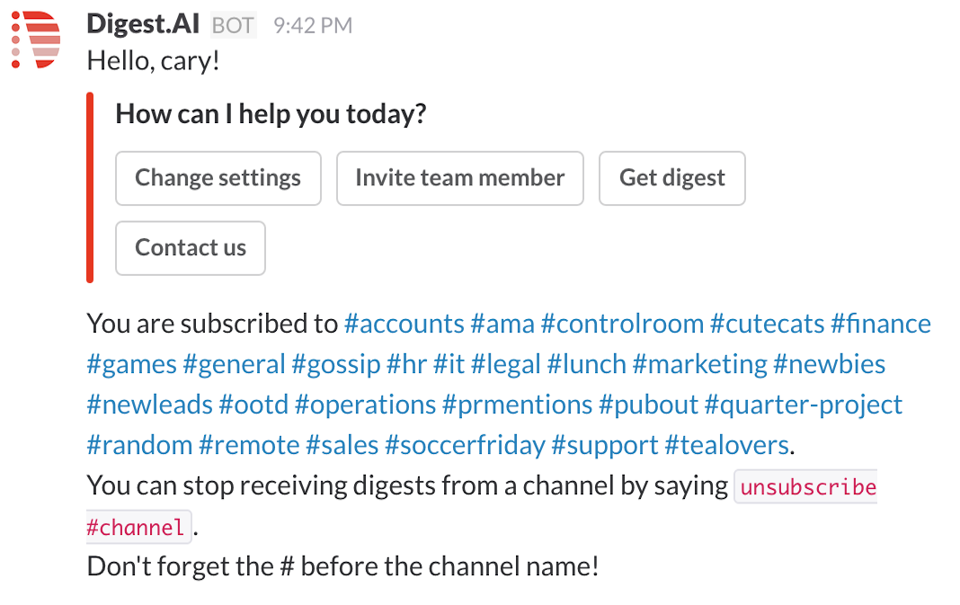The image size is (960, 605).
Task: Open the #marketing channel link
Action: [699, 364]
